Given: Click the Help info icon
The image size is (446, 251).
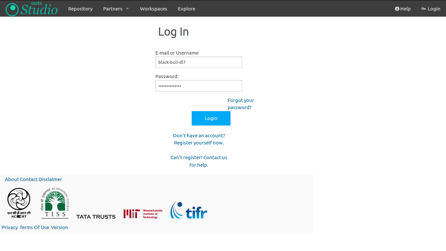Looking at the screenshot, I should point(397,9).
